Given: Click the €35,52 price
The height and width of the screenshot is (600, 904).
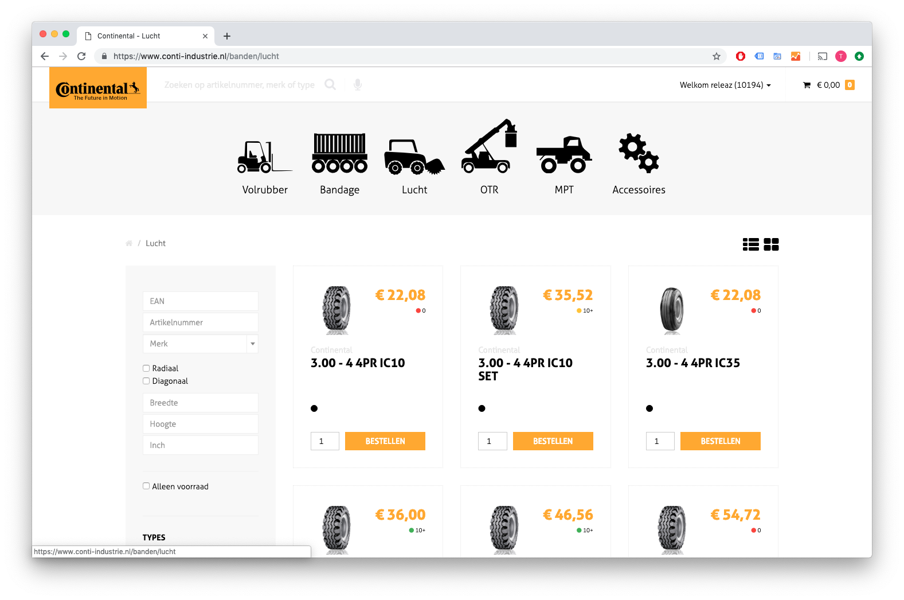Looking at the screenshot, I should (x=568, y=295).
